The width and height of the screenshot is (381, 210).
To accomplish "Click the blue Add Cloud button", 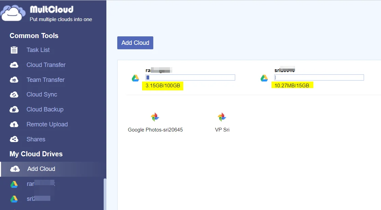I will coord(135,43).
